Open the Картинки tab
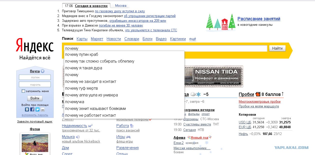This screenshot has height=155, width=315. click(178, 39)
